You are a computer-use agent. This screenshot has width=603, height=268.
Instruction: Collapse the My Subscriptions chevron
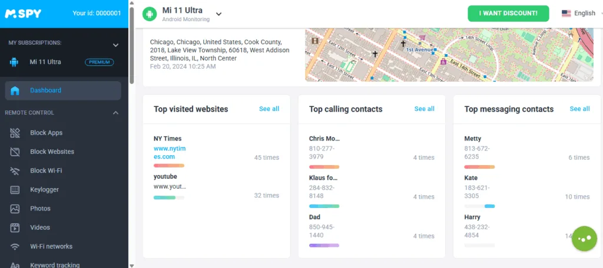click(x=115, y=45)
